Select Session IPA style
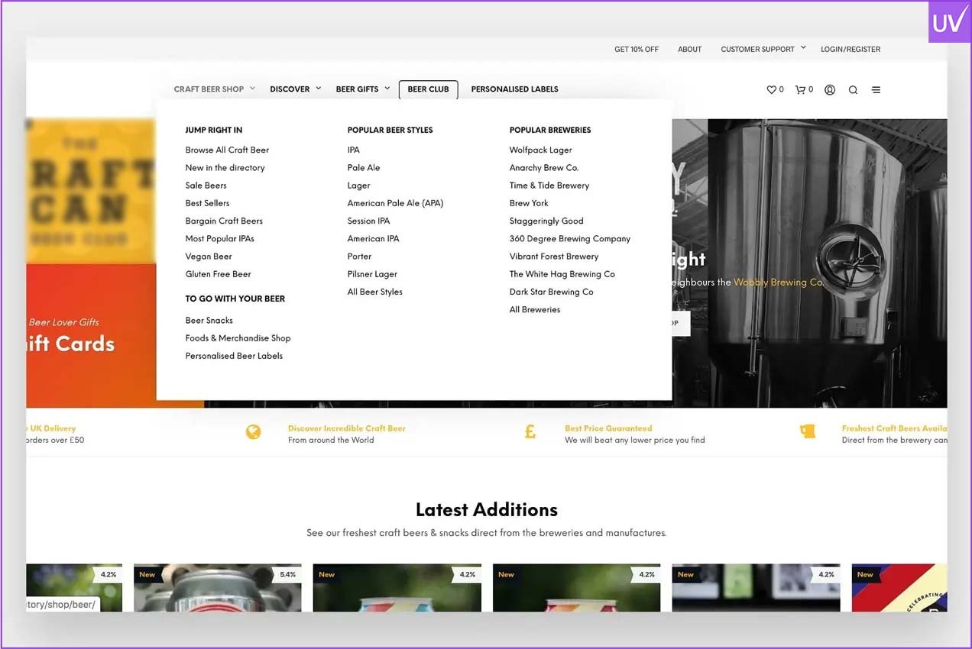The width and height of the screenshot is (972, 649). 368,221
